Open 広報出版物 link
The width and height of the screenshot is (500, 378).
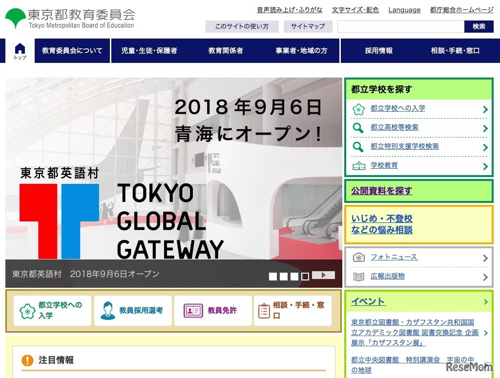point(387,276)
